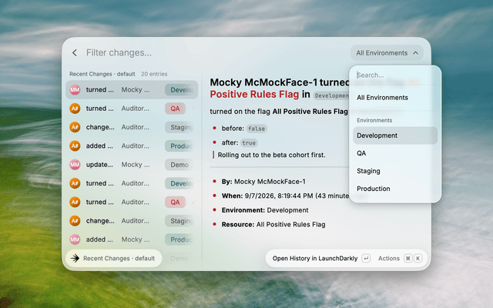Collapse the All Environments dropdown
493x308 pixels.
pos(387,53)
